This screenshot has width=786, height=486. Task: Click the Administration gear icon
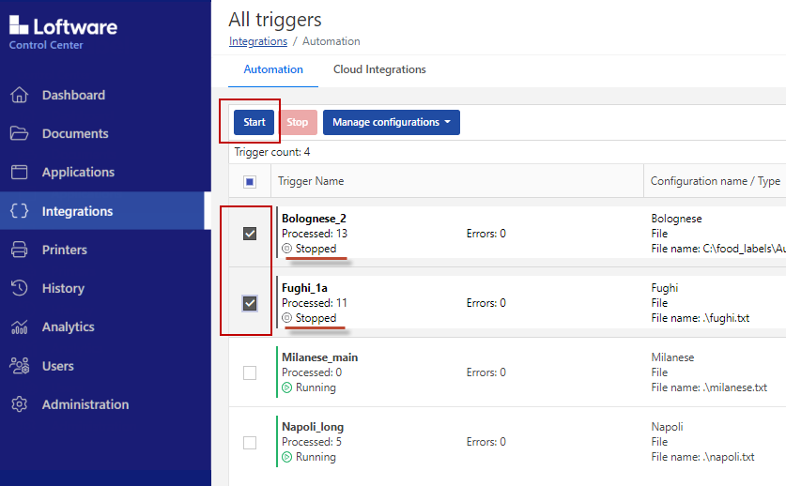click(20, 404)
